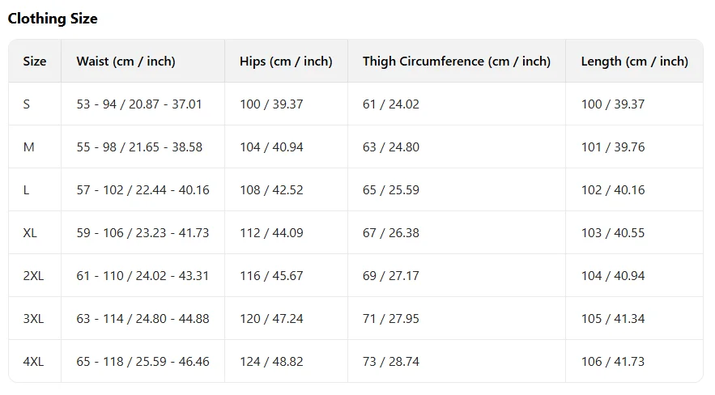Select the XL size row label
Screen dimensions: 715x395
click(30, 233)
